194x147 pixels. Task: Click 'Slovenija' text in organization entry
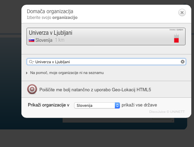coord(44,40)
